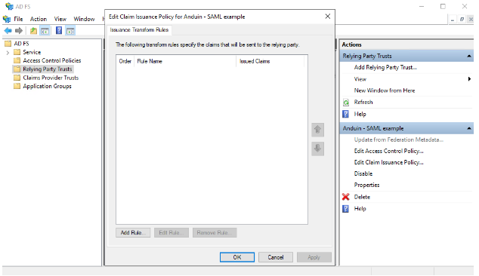Click the Access Control Policies folder icon

tap(17, 60)
